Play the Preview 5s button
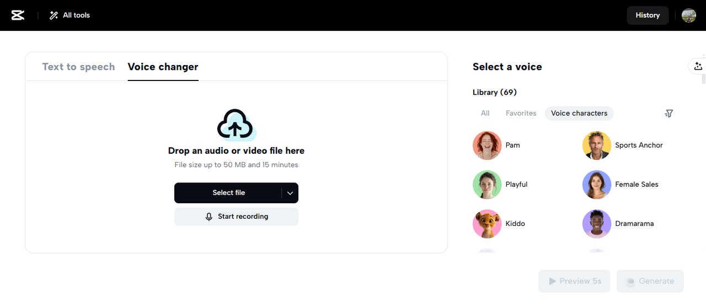The width and height of the screenshot is (706, 308). [574, 281]
